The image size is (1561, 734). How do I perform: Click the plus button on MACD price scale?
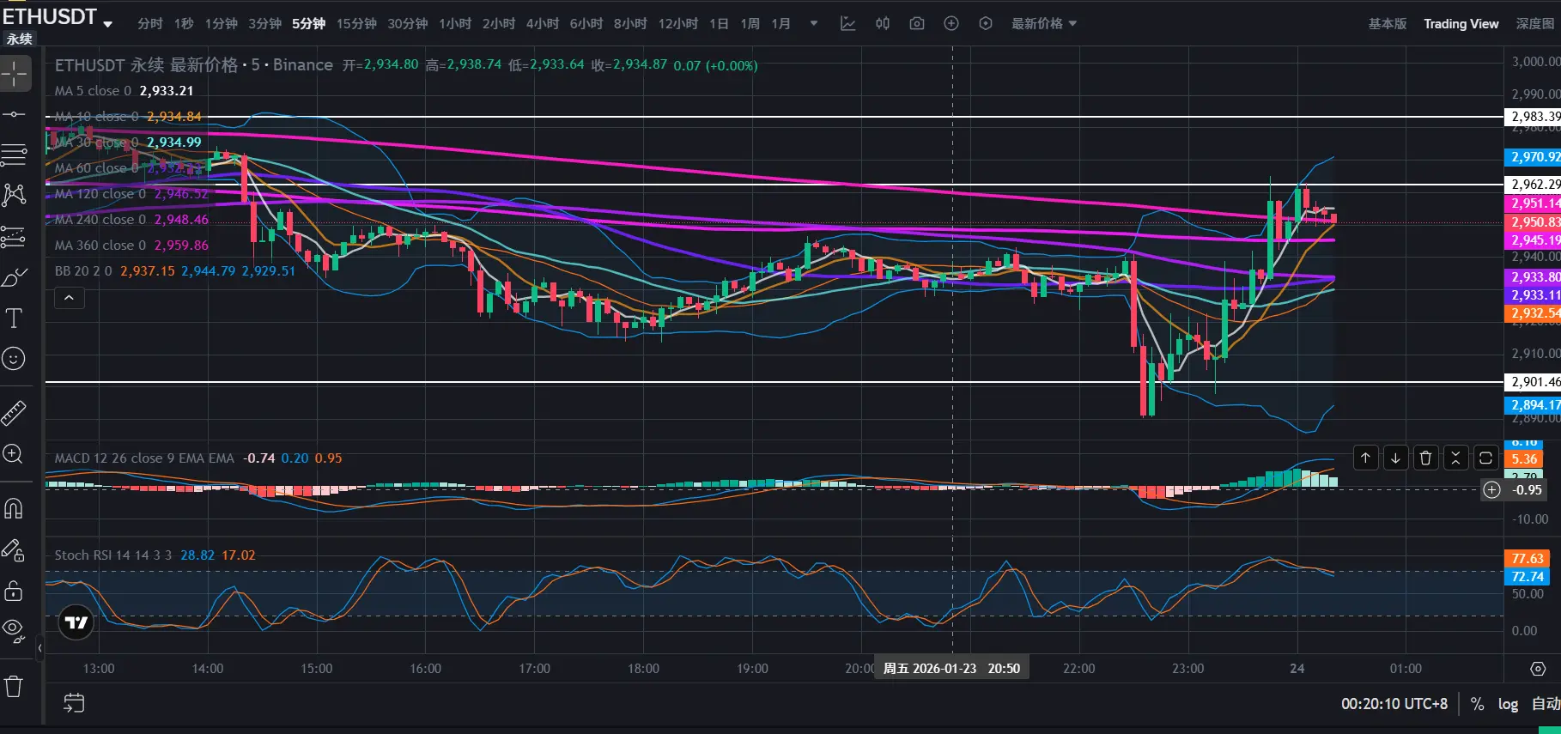pos(1492,489)
